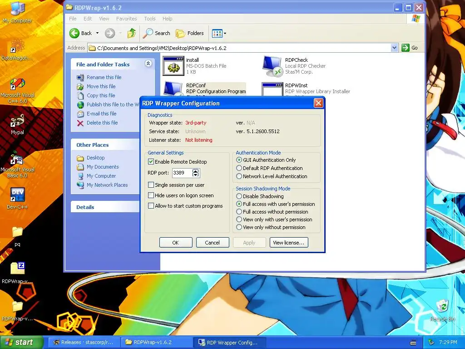Expand the Address bar dropdown
Image resolution: width=465 pixels, height=349 pixels.
[x=394, y=48]
